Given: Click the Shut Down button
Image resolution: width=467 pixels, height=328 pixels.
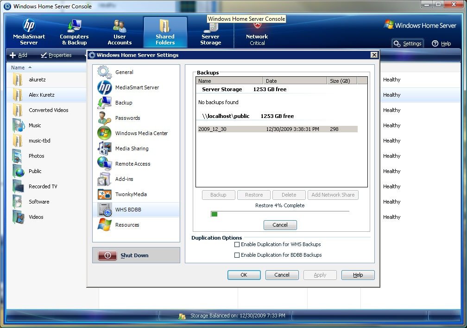Looking at the screenshot, I should (x=136, y=255).
